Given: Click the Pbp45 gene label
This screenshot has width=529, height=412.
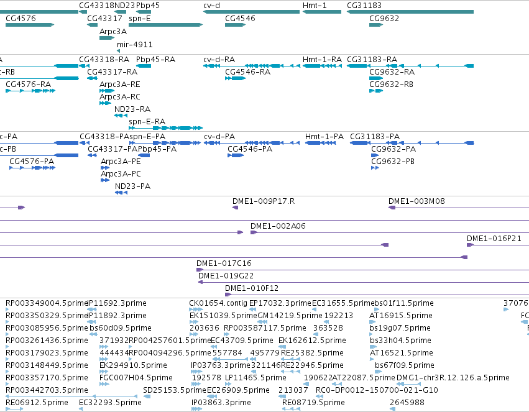Looking at the screenshot, I should [x=148, y=6].
